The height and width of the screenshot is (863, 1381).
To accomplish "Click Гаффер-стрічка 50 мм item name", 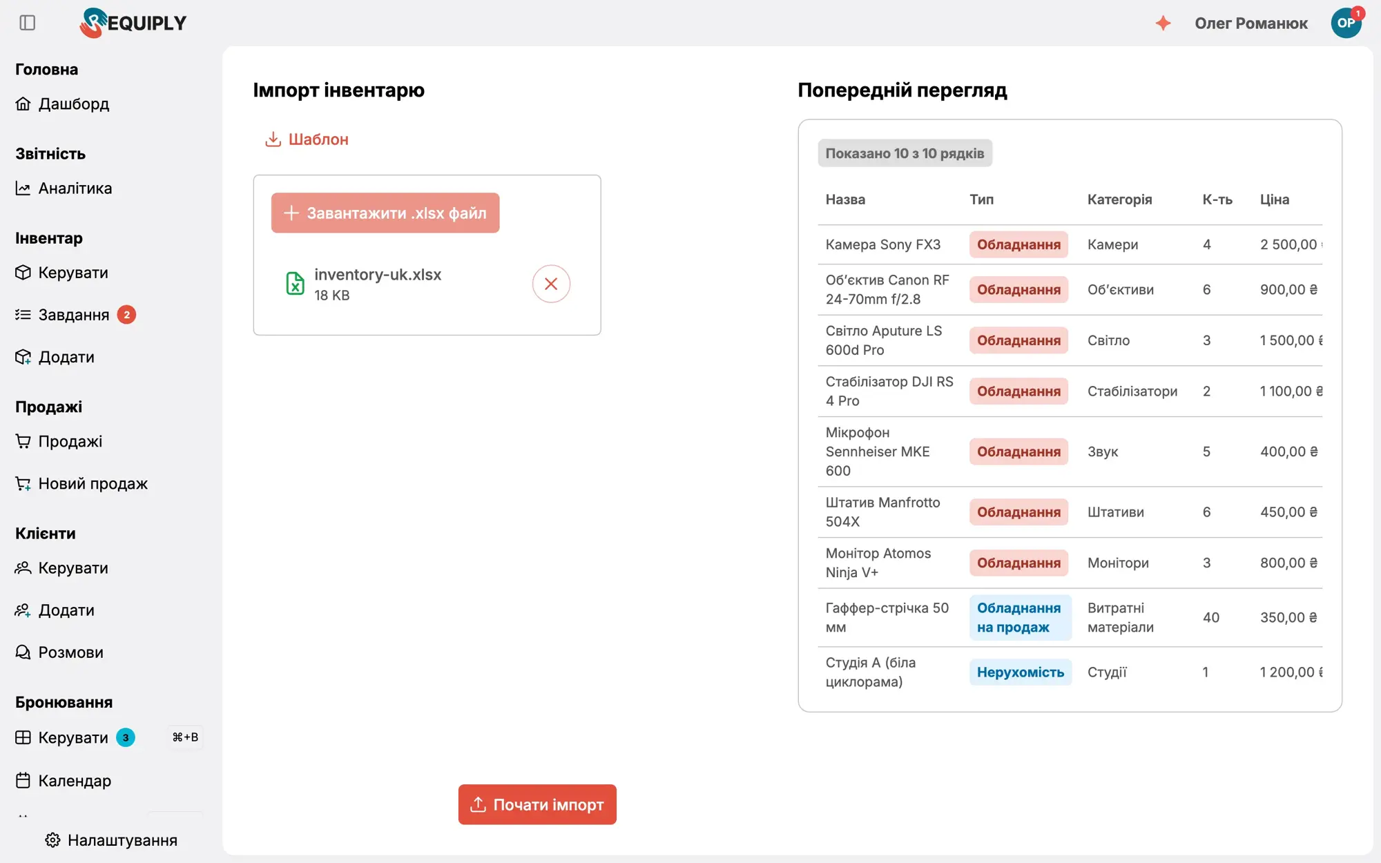I will [x=887, y=617].
